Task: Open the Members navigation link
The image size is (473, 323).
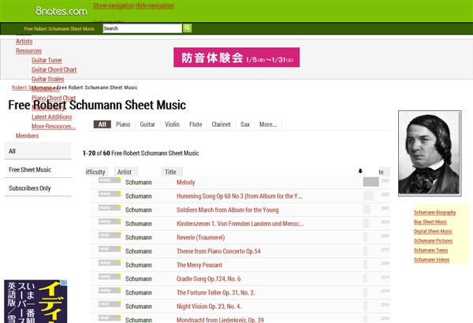Action: tap(27, 136)
